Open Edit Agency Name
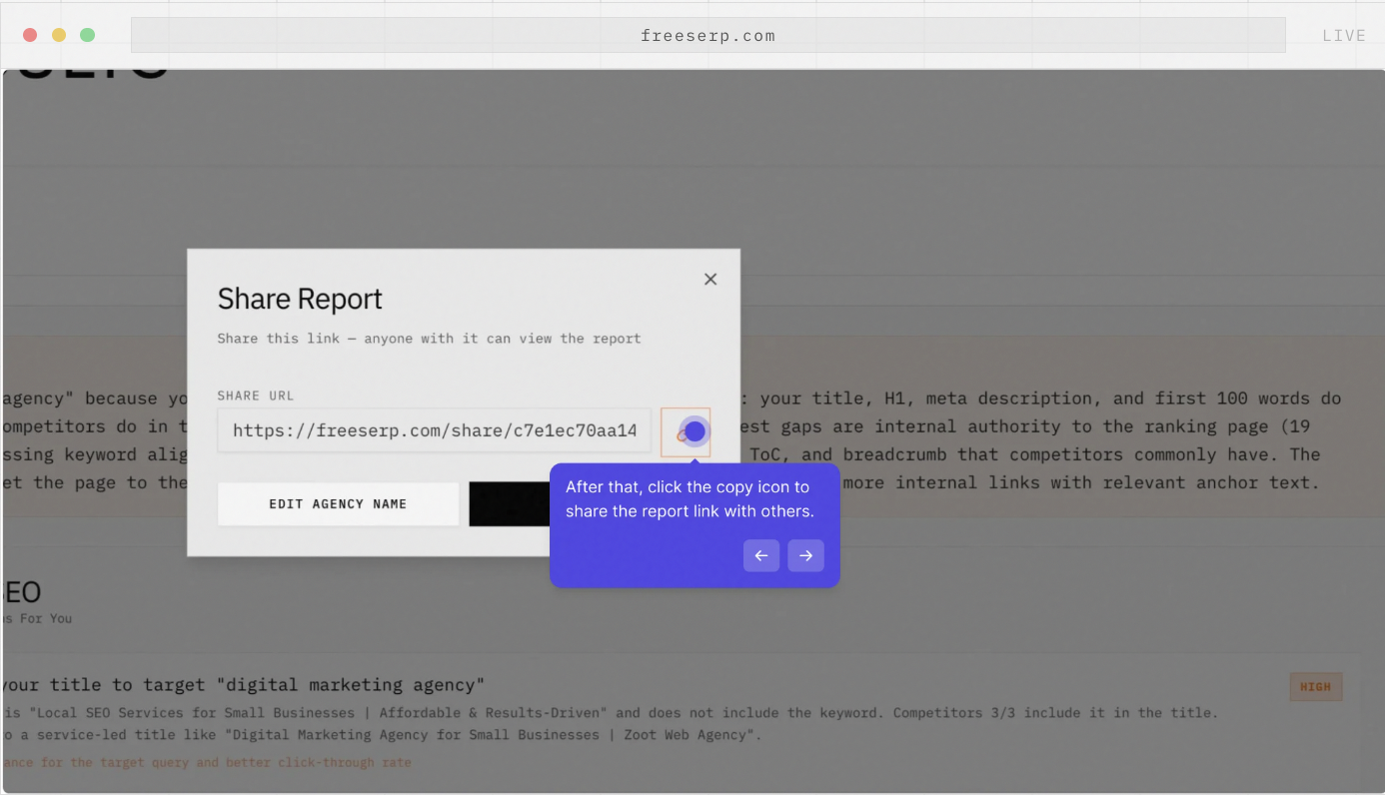Viewport: 1385px width, 795px height. coord(338,504)
